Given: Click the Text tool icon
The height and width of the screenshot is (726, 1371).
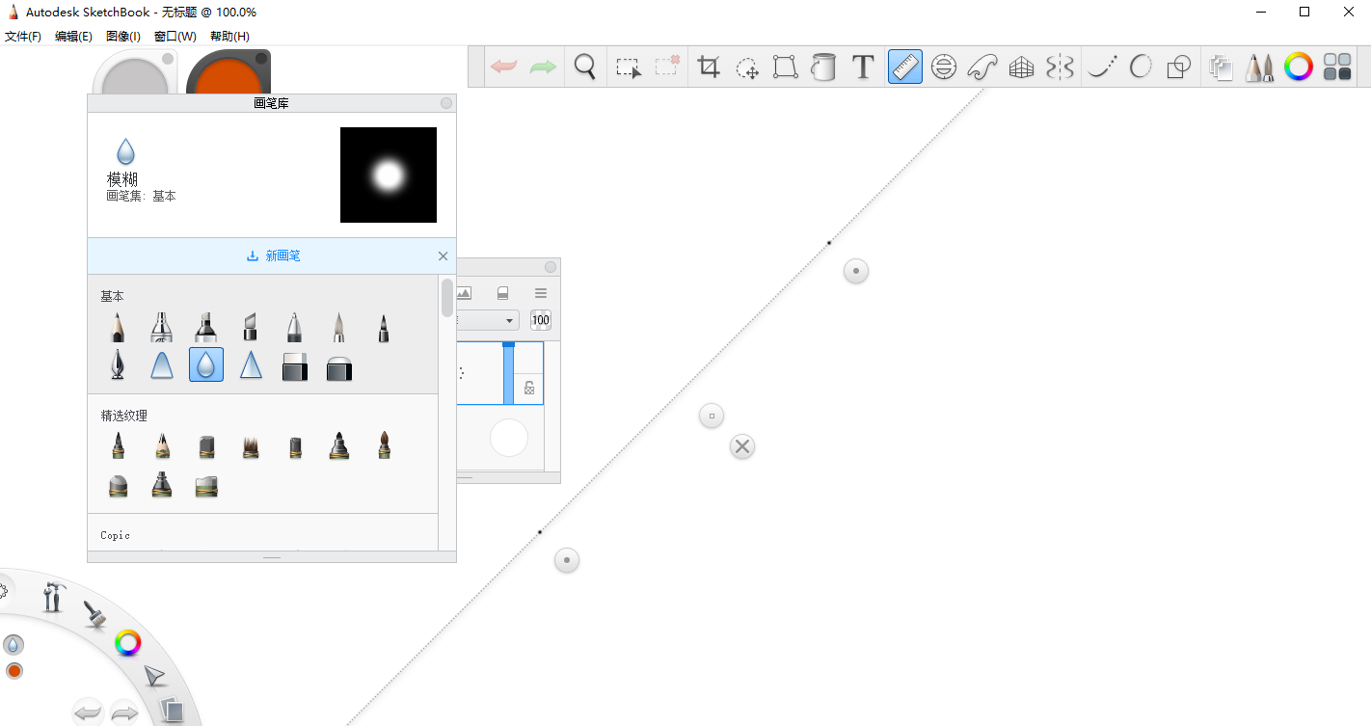Looking at the screenshot, I should pyautogui.click(x=863, y=67).
